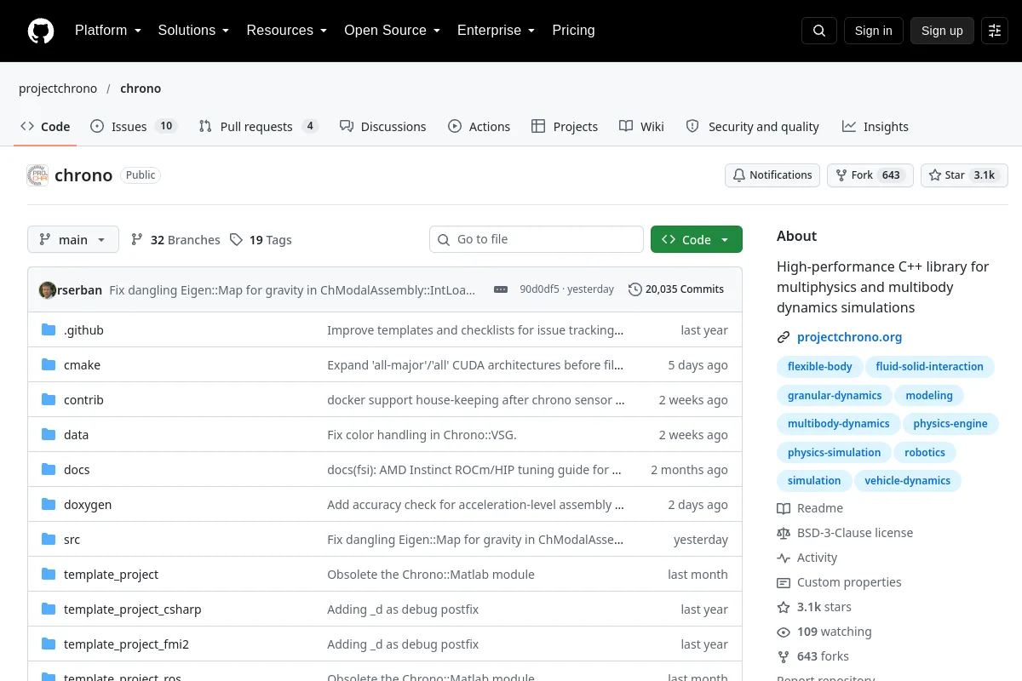Viewport: 1022px width, 681px height.
Task: Click the Sign in button
Action: [873, 31]
